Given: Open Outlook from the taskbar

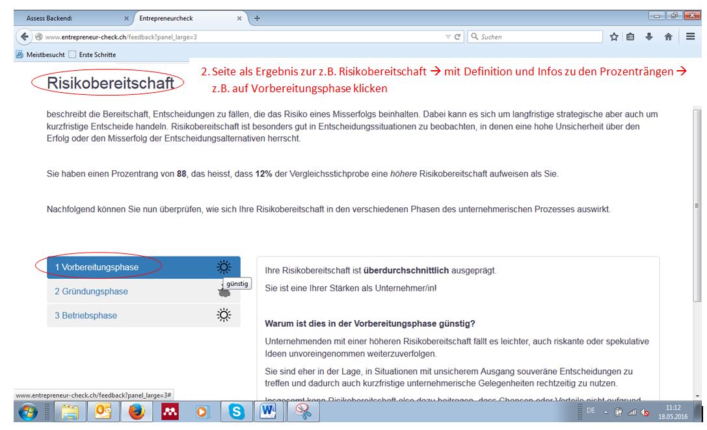Looking at the screenshot, I should [103, 412].
